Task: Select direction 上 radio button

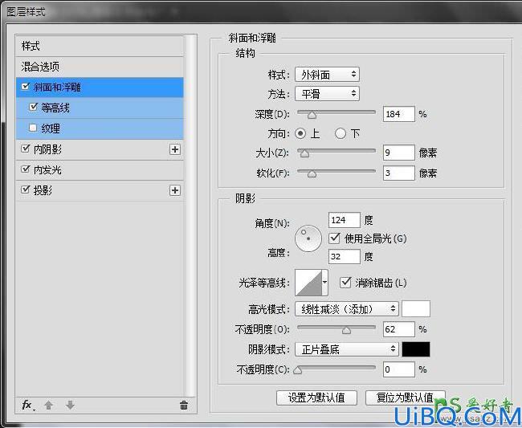Action: coord(300,134)
